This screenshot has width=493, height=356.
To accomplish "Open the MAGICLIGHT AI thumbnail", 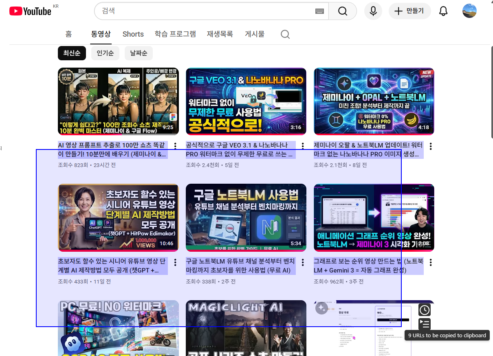I will [x=246, y=328].
